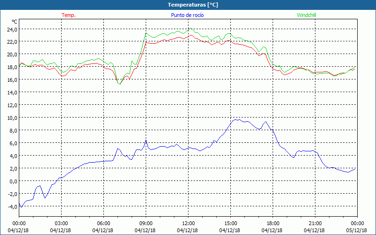Click the 0,0 y-axis value
This screenshot has width=376, height=235.
pyautogui.click(x=14, y=181)
